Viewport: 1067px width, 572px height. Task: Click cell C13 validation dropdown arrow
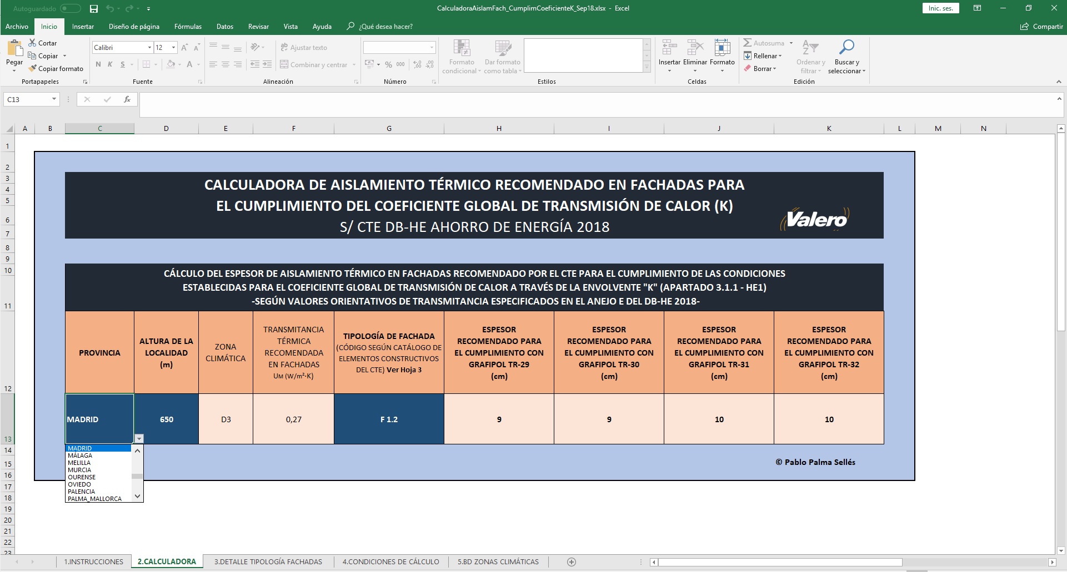click(x=139, y=438)
